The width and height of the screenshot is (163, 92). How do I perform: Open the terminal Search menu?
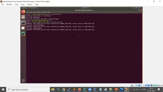38,13
